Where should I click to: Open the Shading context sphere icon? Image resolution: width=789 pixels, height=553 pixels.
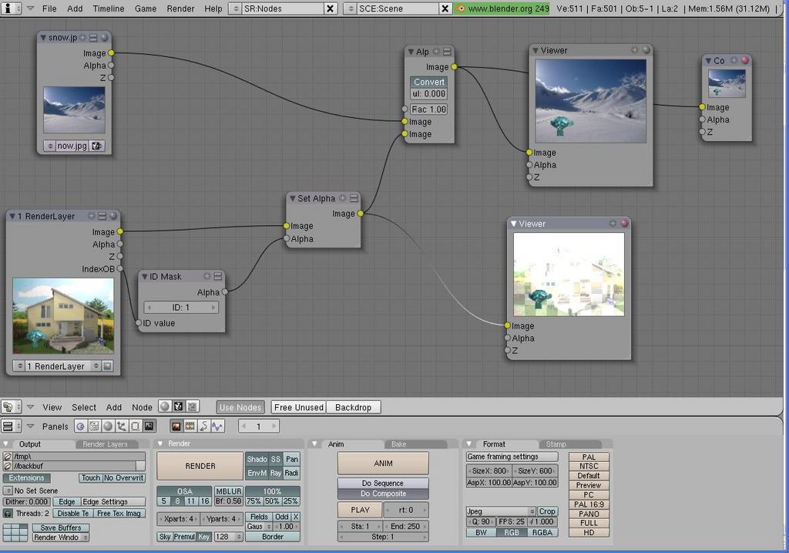[108, 426]
